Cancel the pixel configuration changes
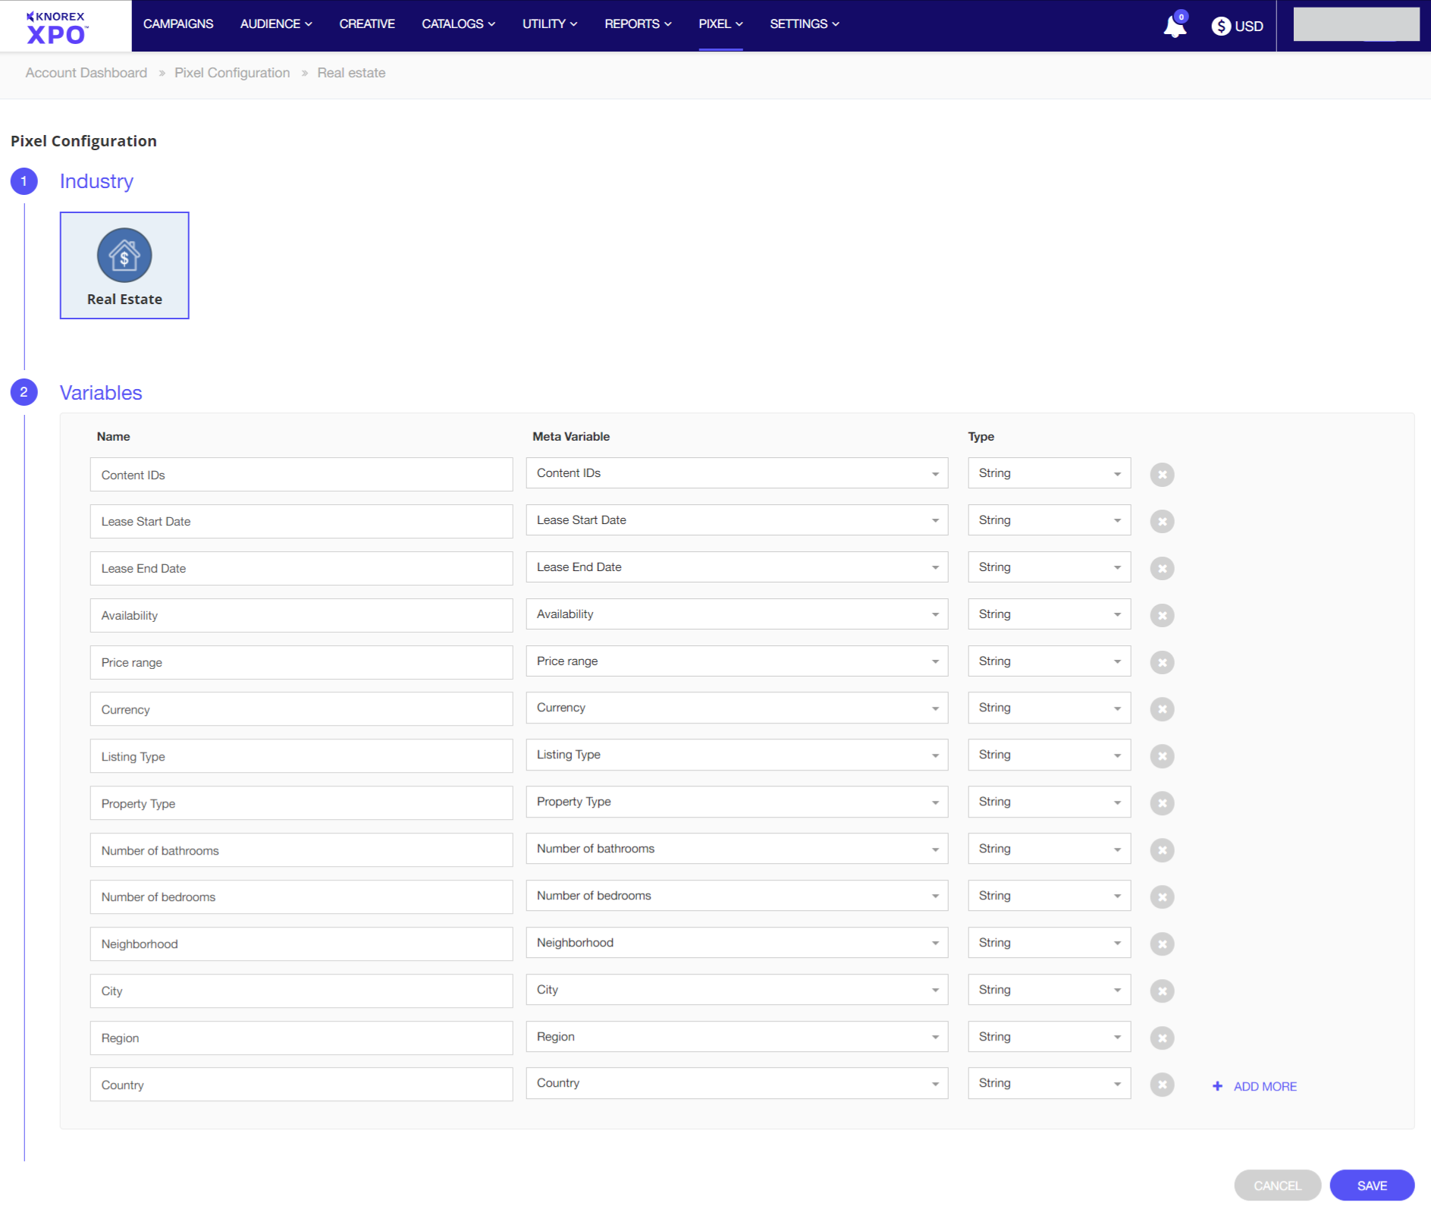Screen dimensions: 1431x1215 pyautogui.click(x=1277, y=1185)
